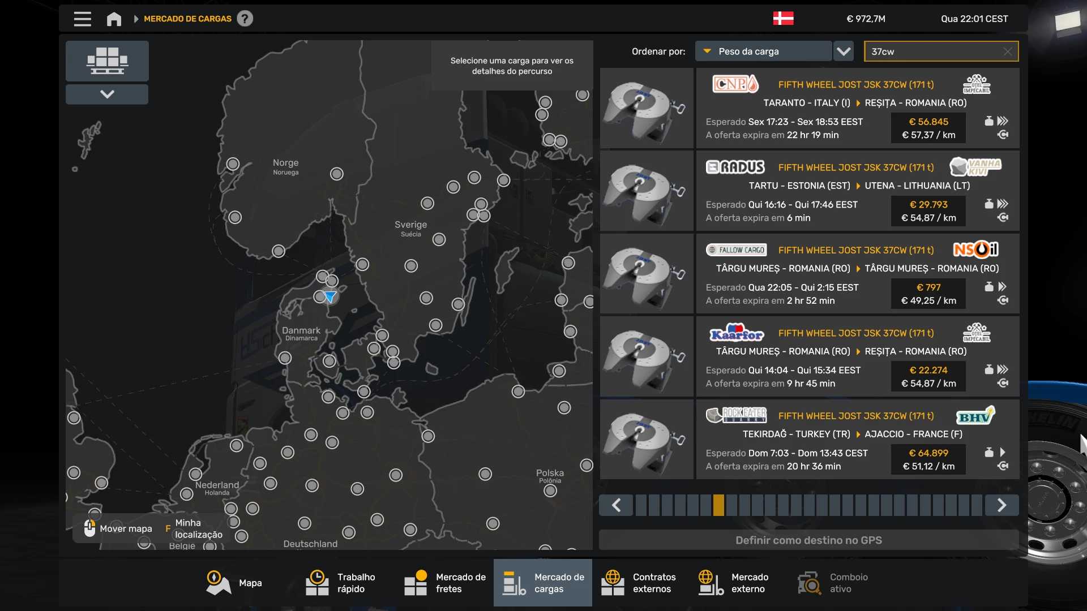This screenshot has height=611, width=1087.
Task: Open the help question mark icon
Action: (x=245, y=19)
